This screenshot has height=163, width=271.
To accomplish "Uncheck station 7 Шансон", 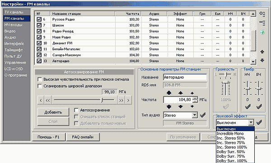I will coord(39,25).
